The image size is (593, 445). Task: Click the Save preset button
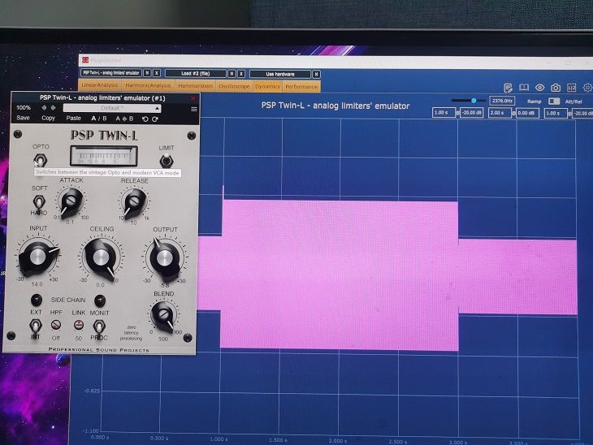(x=23, y=119)
